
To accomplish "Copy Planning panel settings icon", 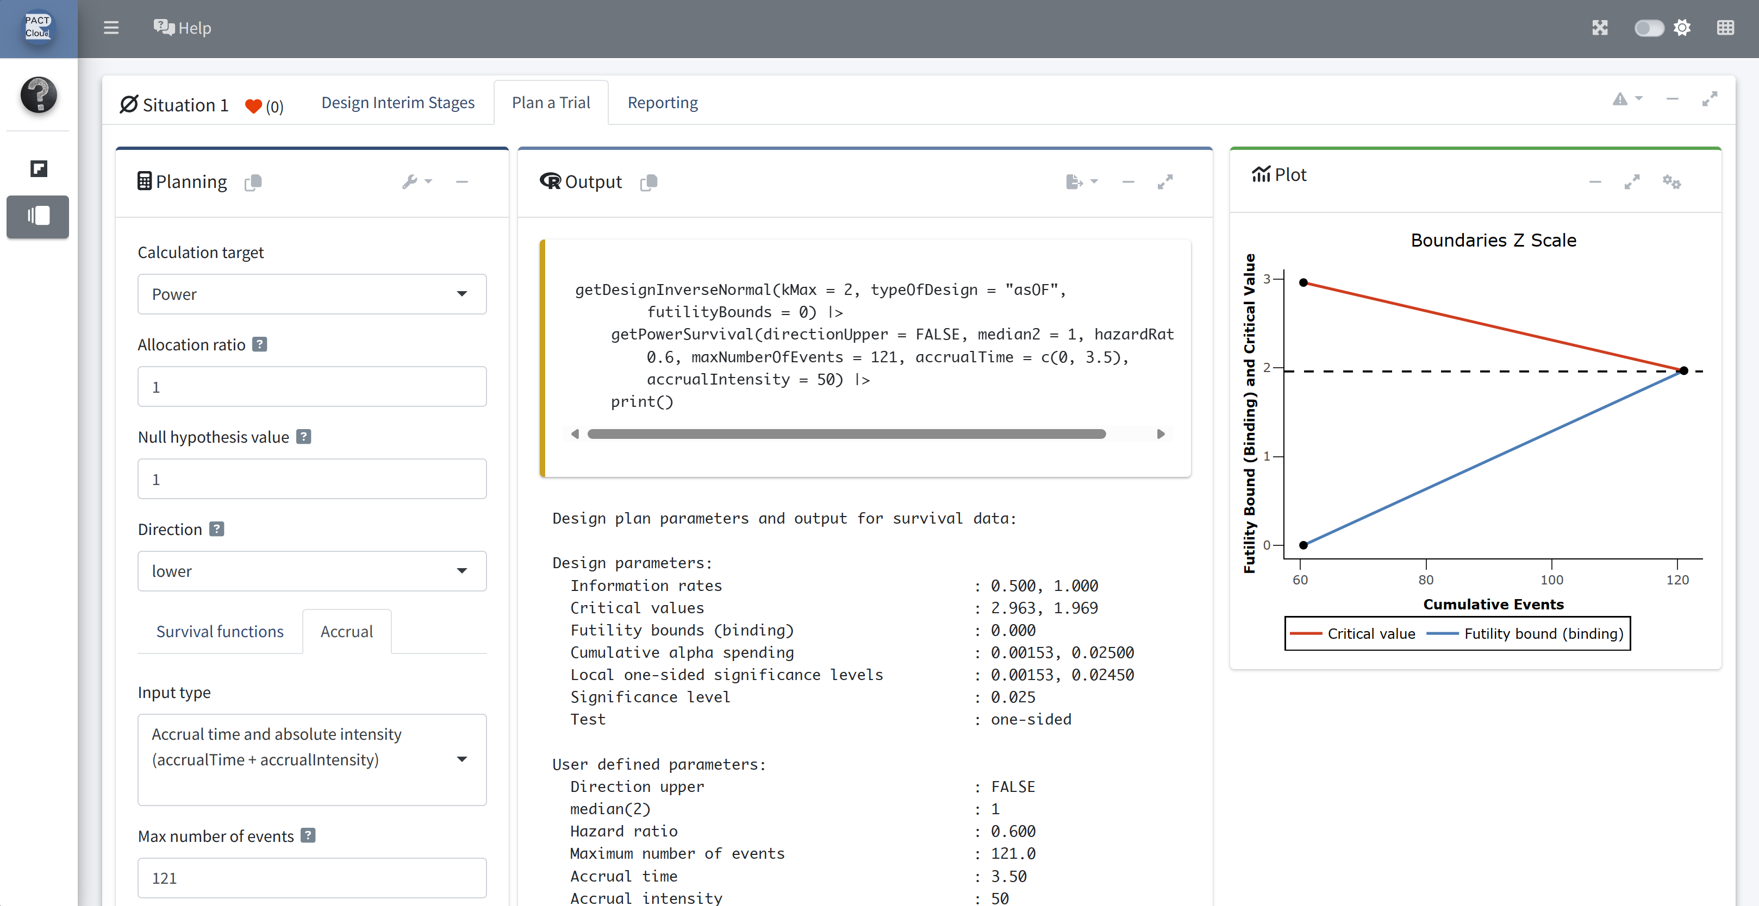I will 253,182.
